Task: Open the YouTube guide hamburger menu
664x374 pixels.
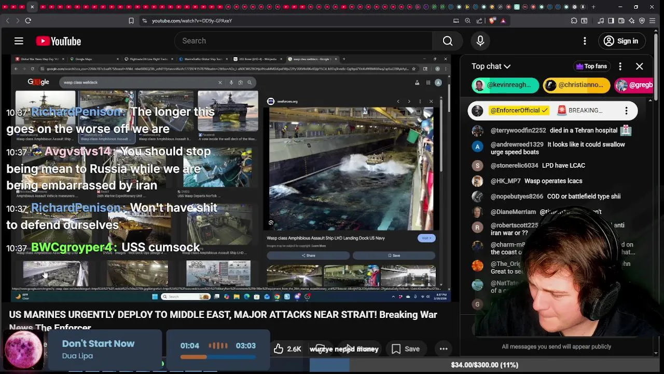Action: pyautogui.click(x=19, y=41)
